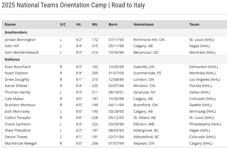Select the MacKenzie Weegar name cell
Screen dimensions: 227x148
tap(21, 143)
